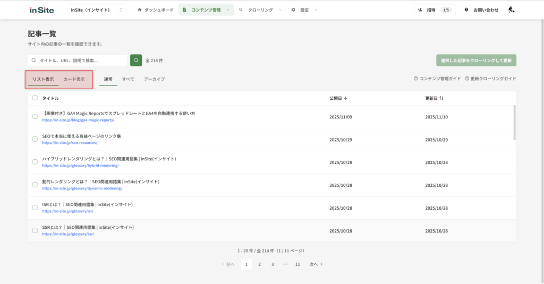Sort by 公開日 column
The width and height of the screenshot is (544, 284).
coord(338,98)
